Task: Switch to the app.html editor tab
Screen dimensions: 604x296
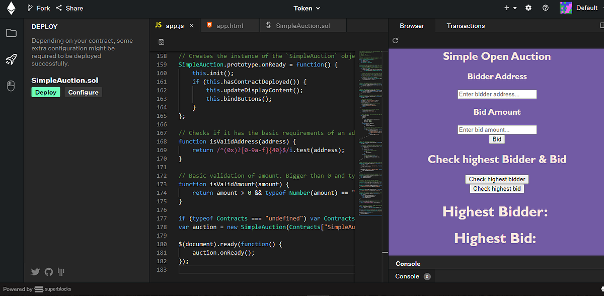Action: [230, 25]
